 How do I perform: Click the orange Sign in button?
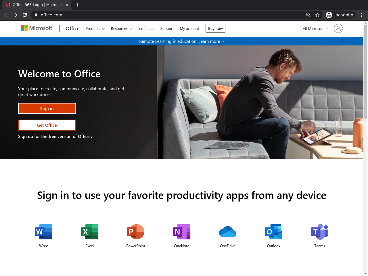[x=47, y=108]
